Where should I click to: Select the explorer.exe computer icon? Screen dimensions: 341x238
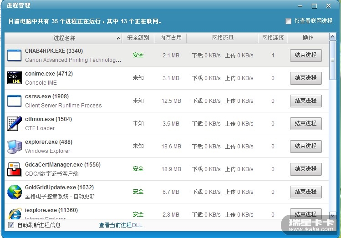15,147
